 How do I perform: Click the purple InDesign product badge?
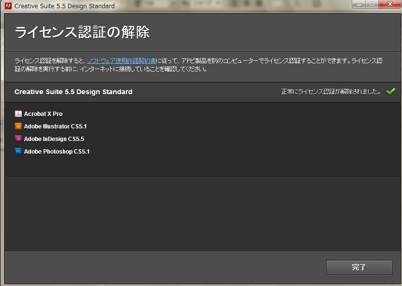point(18,139)
